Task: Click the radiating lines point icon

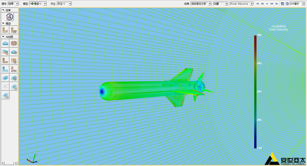Action: (5, 87)
